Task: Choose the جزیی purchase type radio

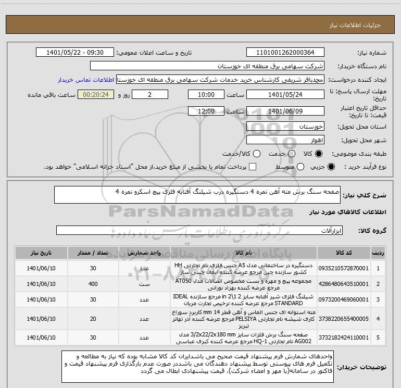Action: coord(331,167)
